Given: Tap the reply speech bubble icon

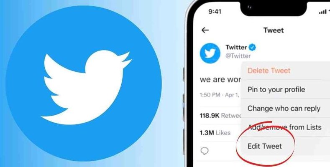Looking at the screenshot, I should (x=205, y=151).
